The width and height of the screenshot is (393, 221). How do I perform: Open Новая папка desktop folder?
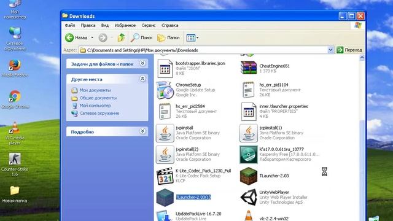15,195
